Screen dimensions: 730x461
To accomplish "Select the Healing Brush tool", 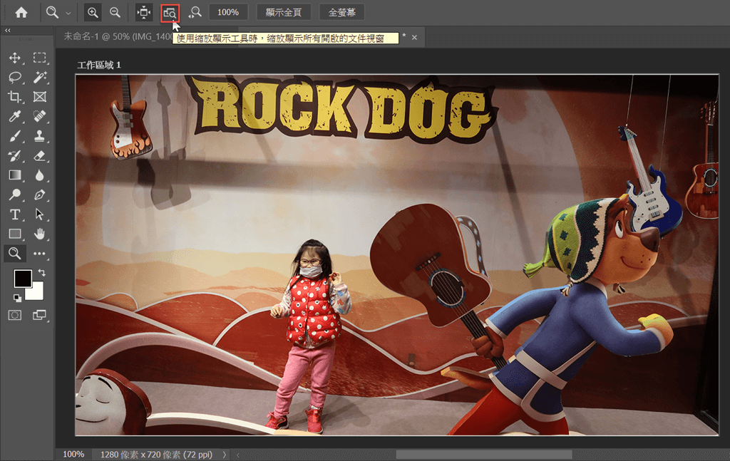I will 40,116.
